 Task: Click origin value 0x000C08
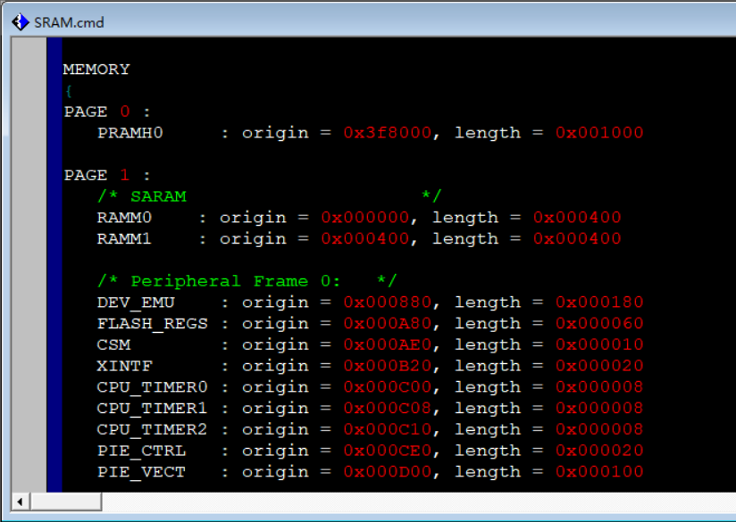[388, 409]
